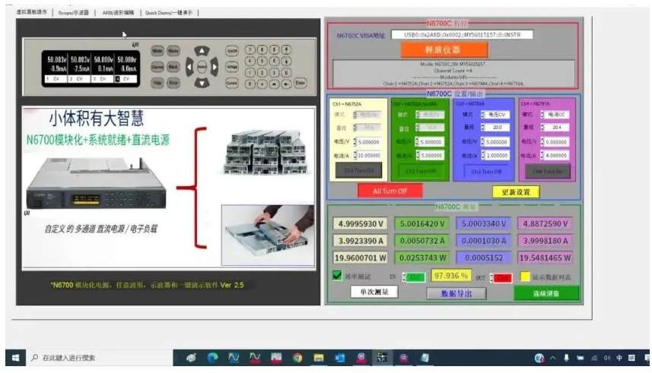This screenshot has width=652, height=373.
Task: Open Outlook from the taskbar
Action: point(340,358)
